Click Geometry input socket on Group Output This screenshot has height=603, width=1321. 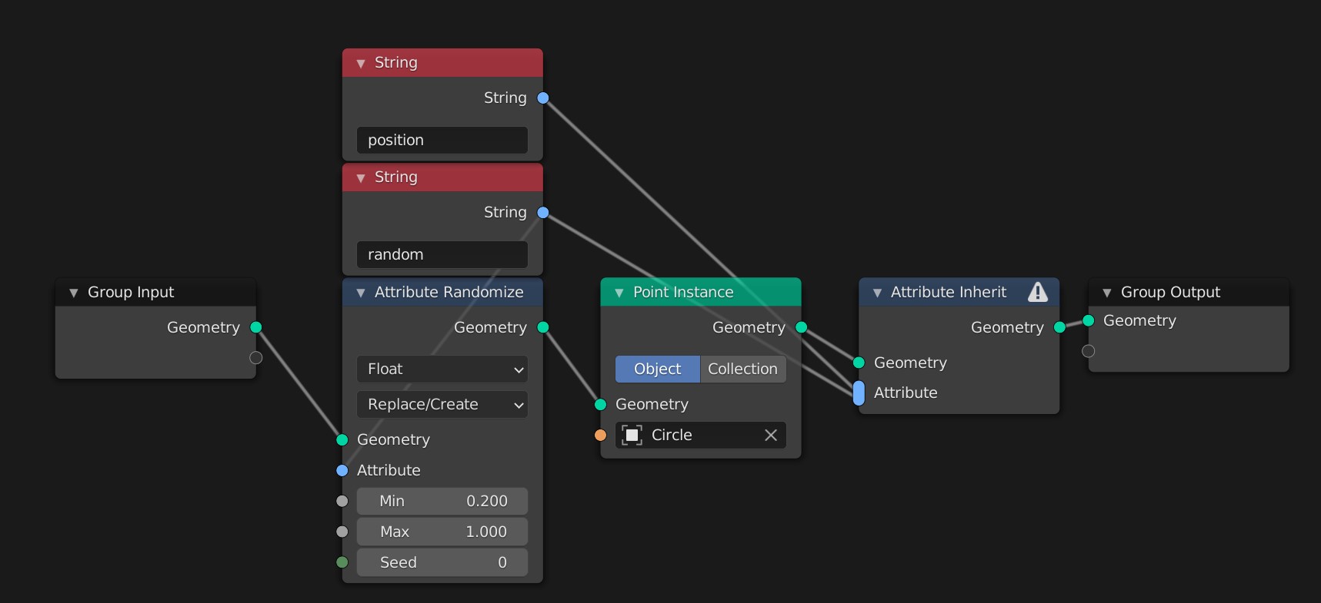[x=1089, y=320]
